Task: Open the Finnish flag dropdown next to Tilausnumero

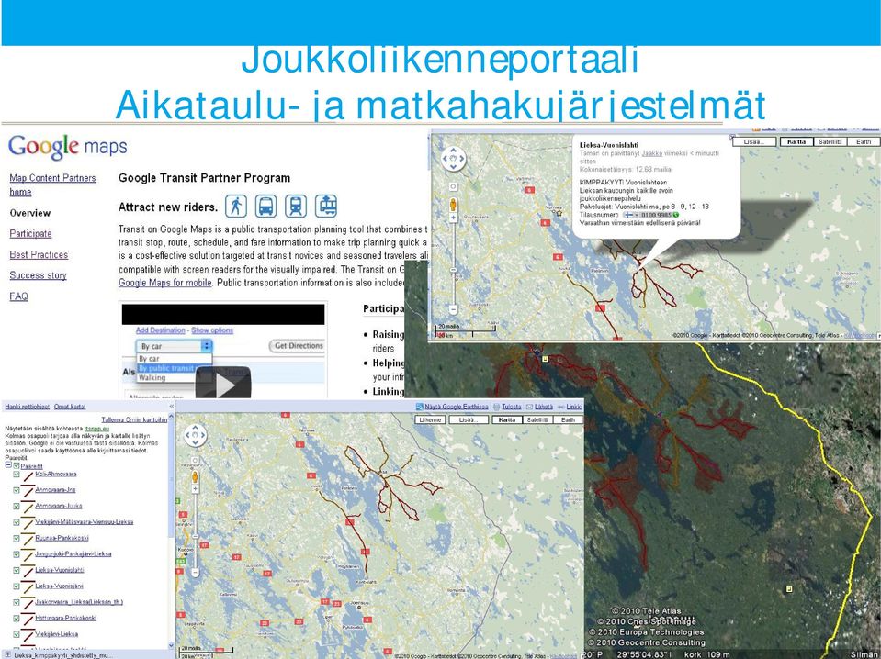Action: 631,215
